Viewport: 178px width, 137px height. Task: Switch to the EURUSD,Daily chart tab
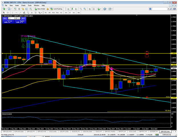click(x=19, y=132)
